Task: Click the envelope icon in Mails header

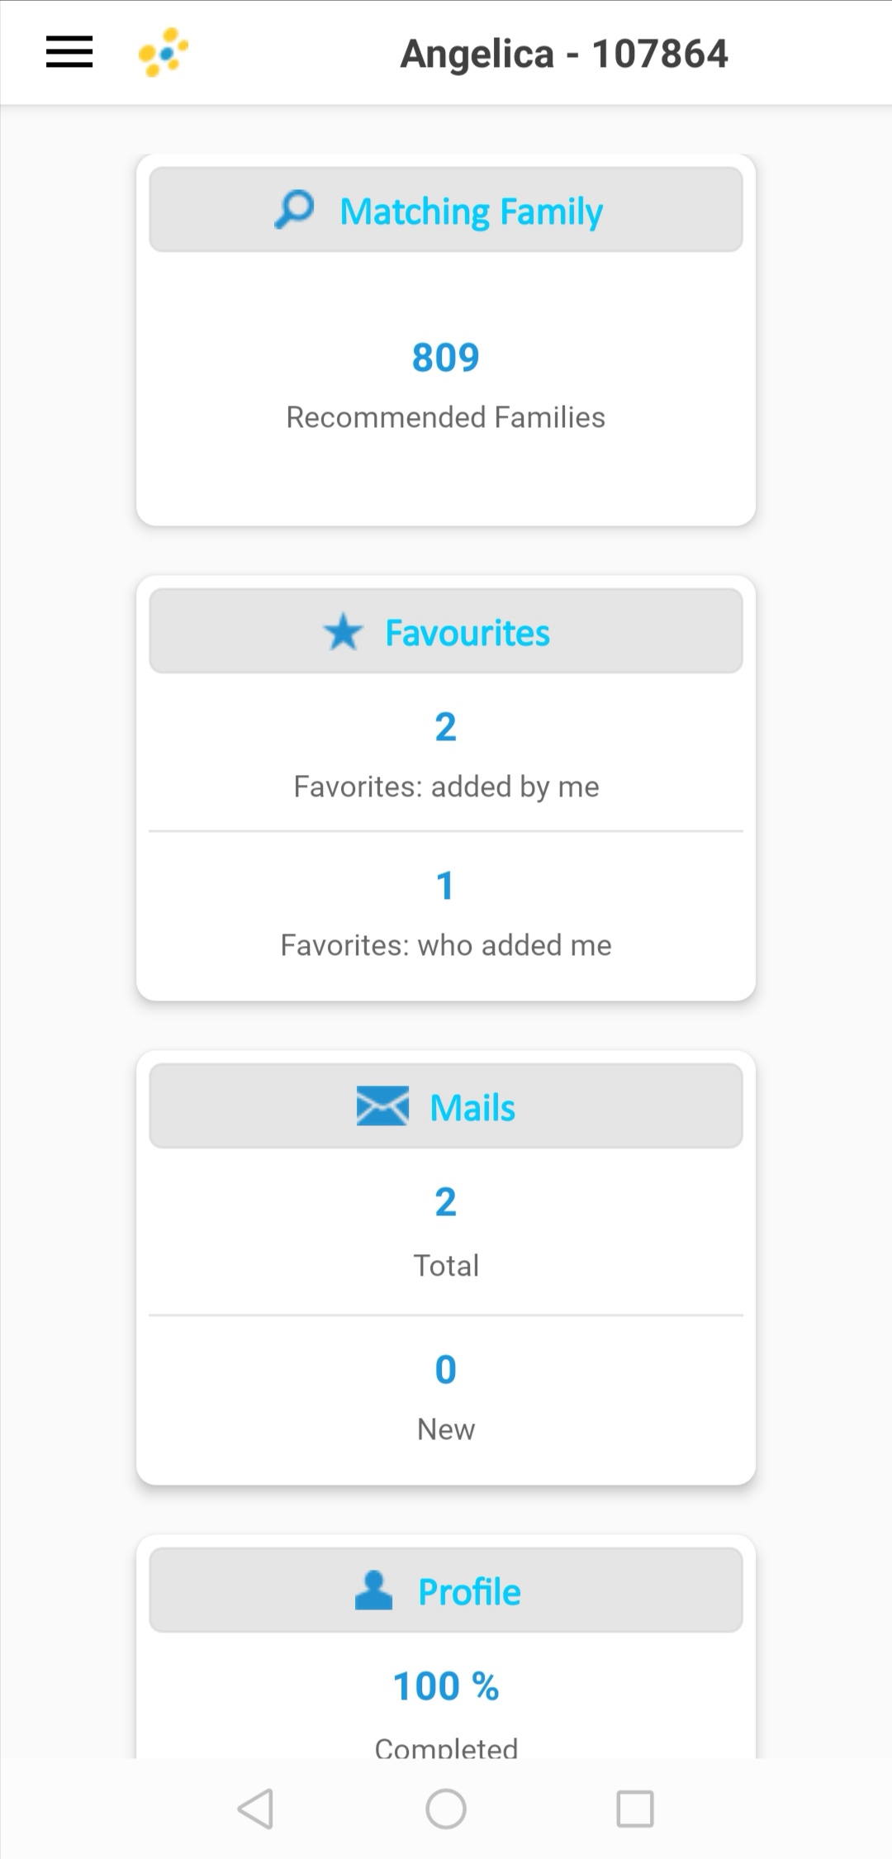Action: [382, 1106]
